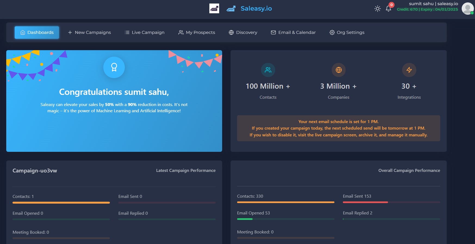The width and height of the screenshot is (475, 244).
Task: Open the Dashboards tab
Action: pos(37,33)
